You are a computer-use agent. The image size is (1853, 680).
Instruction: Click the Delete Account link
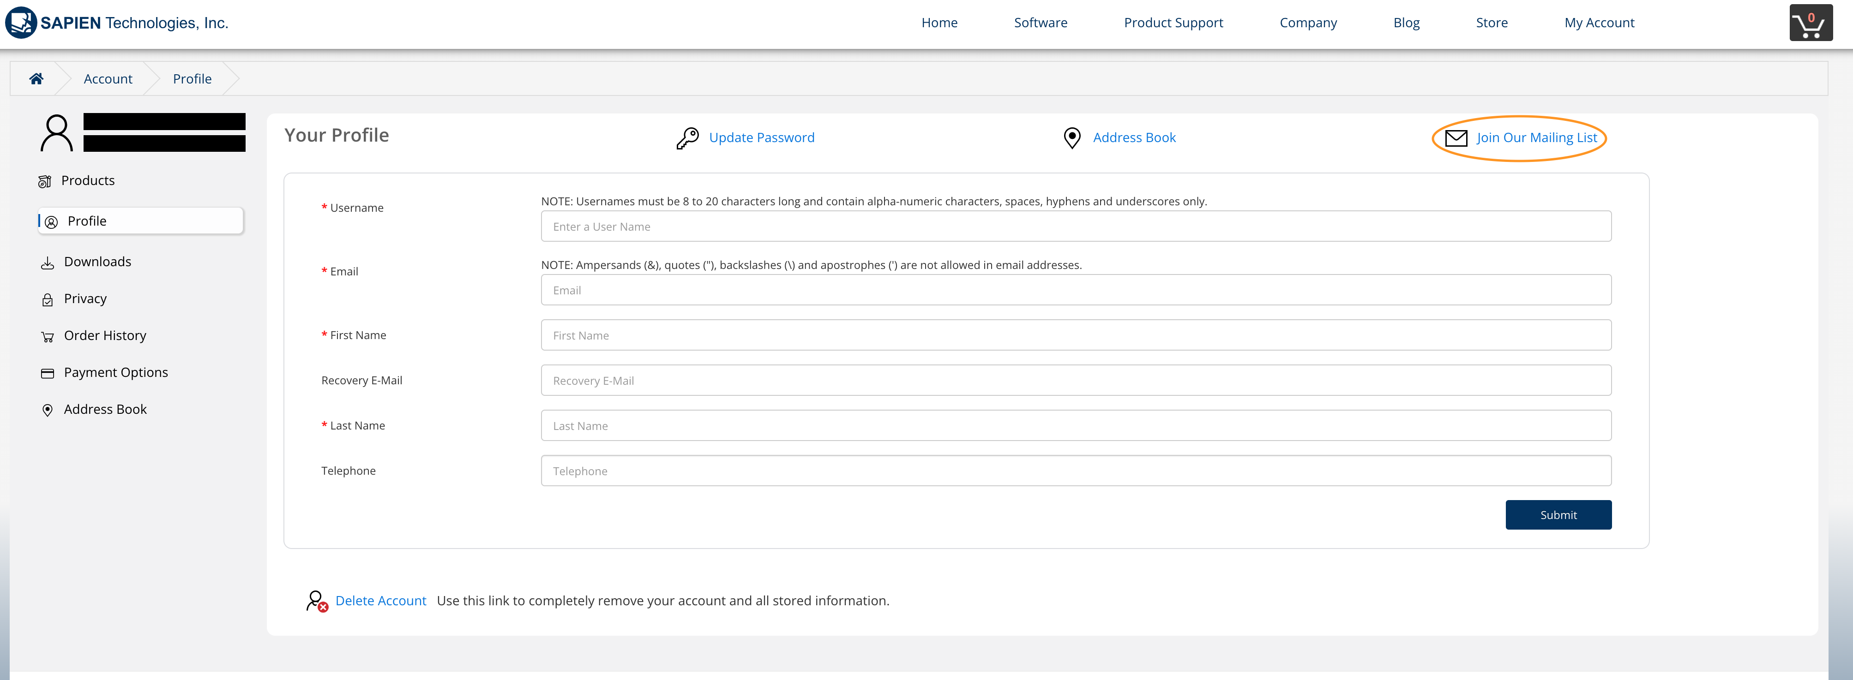pos(380,601)
